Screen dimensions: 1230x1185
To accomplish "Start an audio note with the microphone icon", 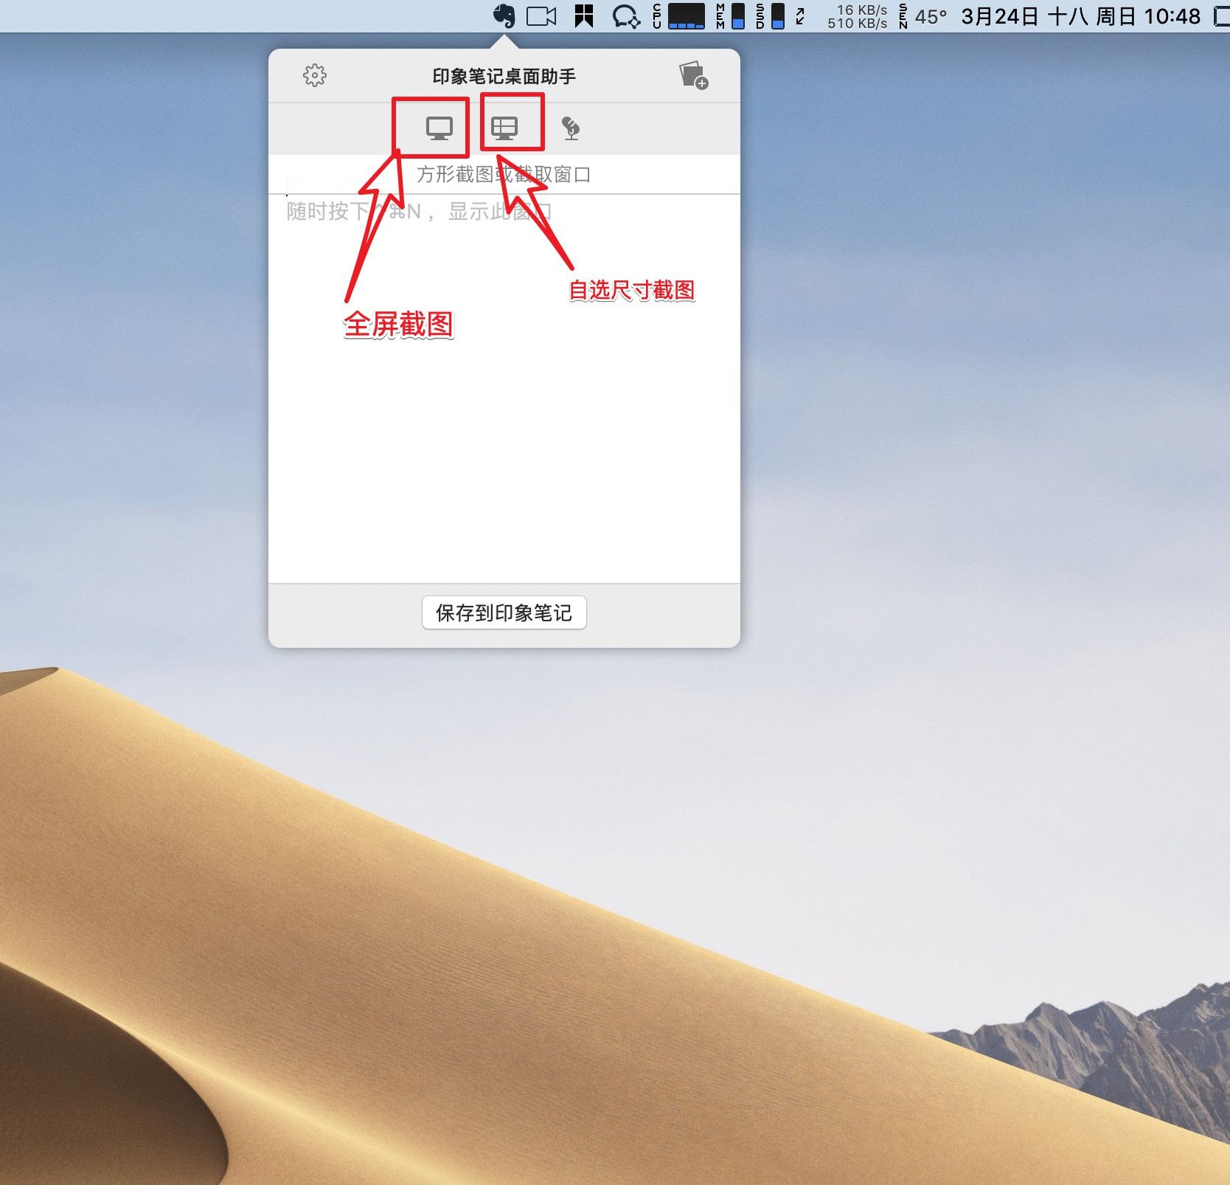I will click(571, 128).
